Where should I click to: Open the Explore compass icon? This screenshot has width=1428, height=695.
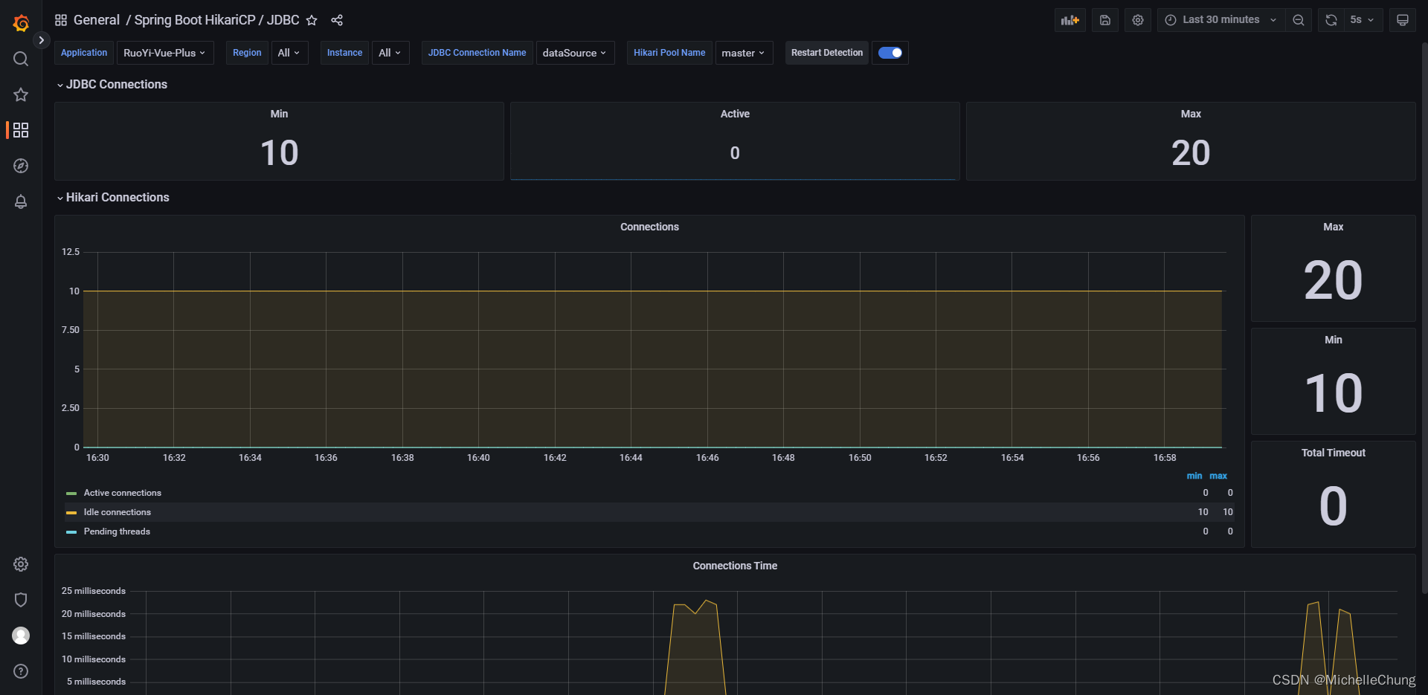(21, 166)
